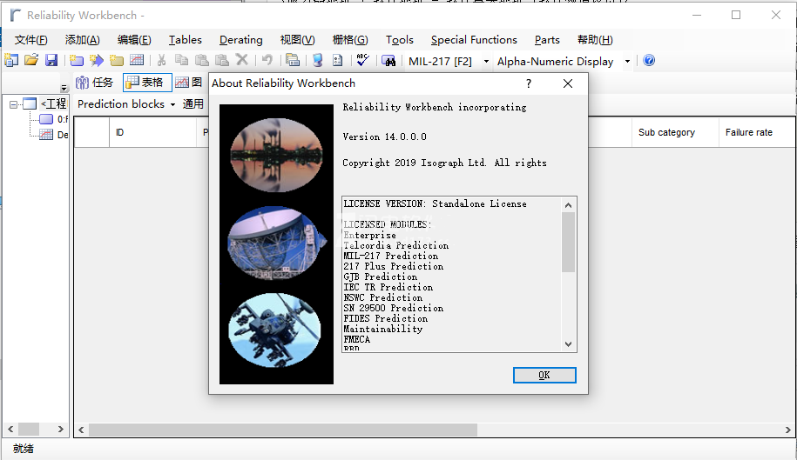Image resolution: width=797 pixels, height=460 pixels.
Task: Switch to the 图 chart tab
Action: tap(189, 83)
